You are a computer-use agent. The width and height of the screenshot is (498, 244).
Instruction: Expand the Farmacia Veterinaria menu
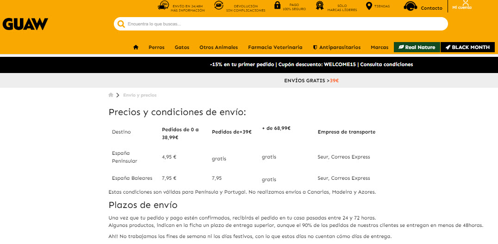275,47
